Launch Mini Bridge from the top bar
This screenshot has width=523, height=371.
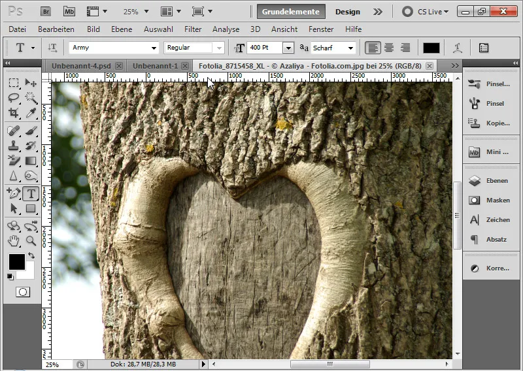tap(69, 12)
